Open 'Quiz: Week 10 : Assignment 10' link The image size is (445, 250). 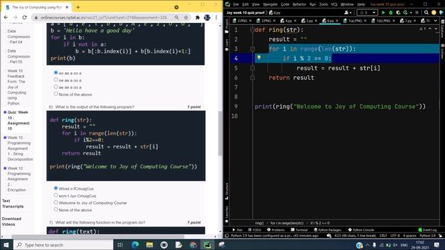[19, 120]
